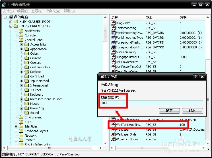Click the DragWidth string value icon
Screen dimensions: 212x158
113,23
